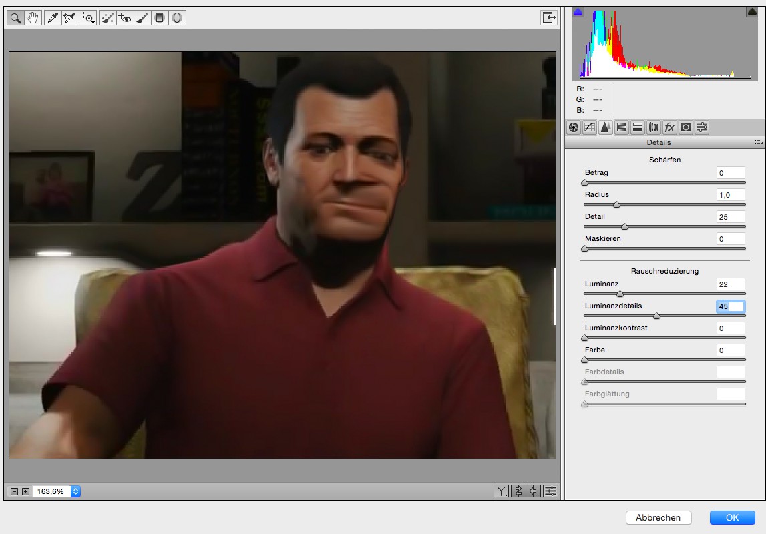Select the Hand tool
The height and width of the screenshot is (534, 766).
click(x=32, y=18)
